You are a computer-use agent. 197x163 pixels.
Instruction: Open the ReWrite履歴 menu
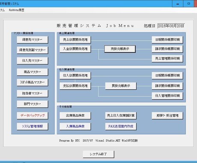pyautogui.click(x=16, y=10)
